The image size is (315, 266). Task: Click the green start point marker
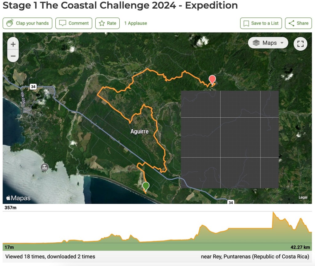click(x=146, y=186)
